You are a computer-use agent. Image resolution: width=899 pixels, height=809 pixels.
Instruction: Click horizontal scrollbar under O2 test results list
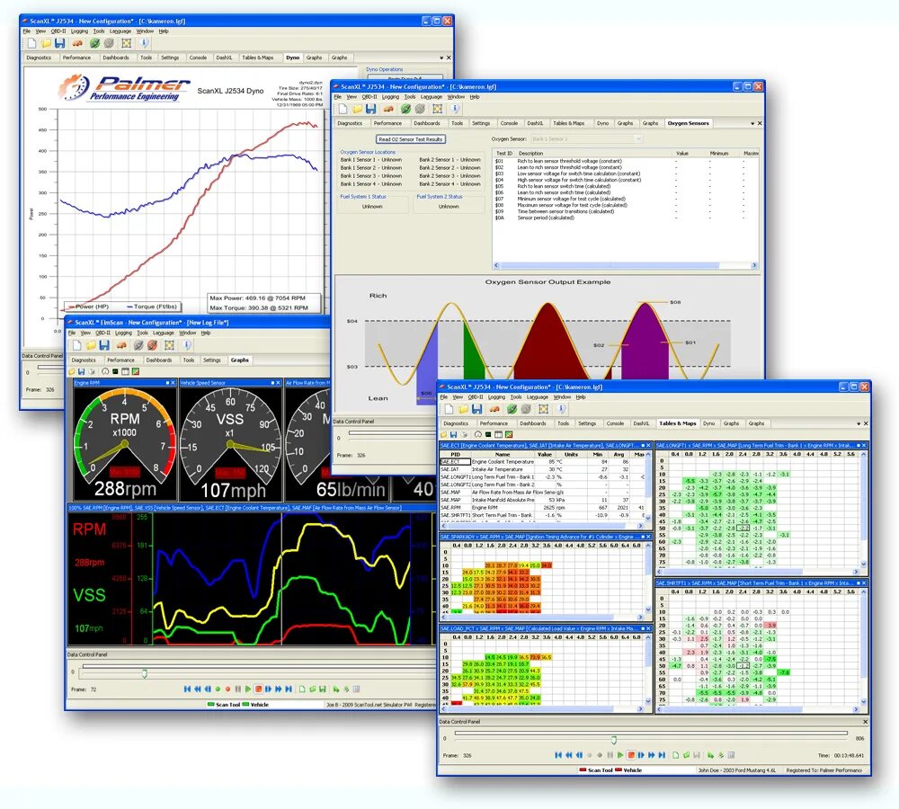[626, 265]
